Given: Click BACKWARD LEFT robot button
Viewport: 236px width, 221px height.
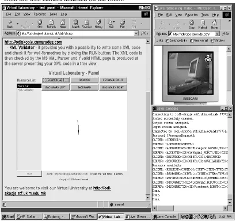Looking at the screenshot, I should 56,87.
